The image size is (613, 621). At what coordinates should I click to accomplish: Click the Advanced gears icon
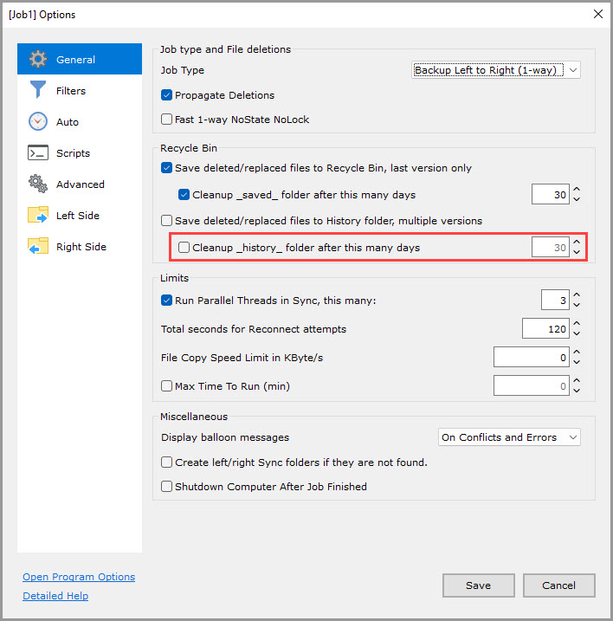[37, 184]
